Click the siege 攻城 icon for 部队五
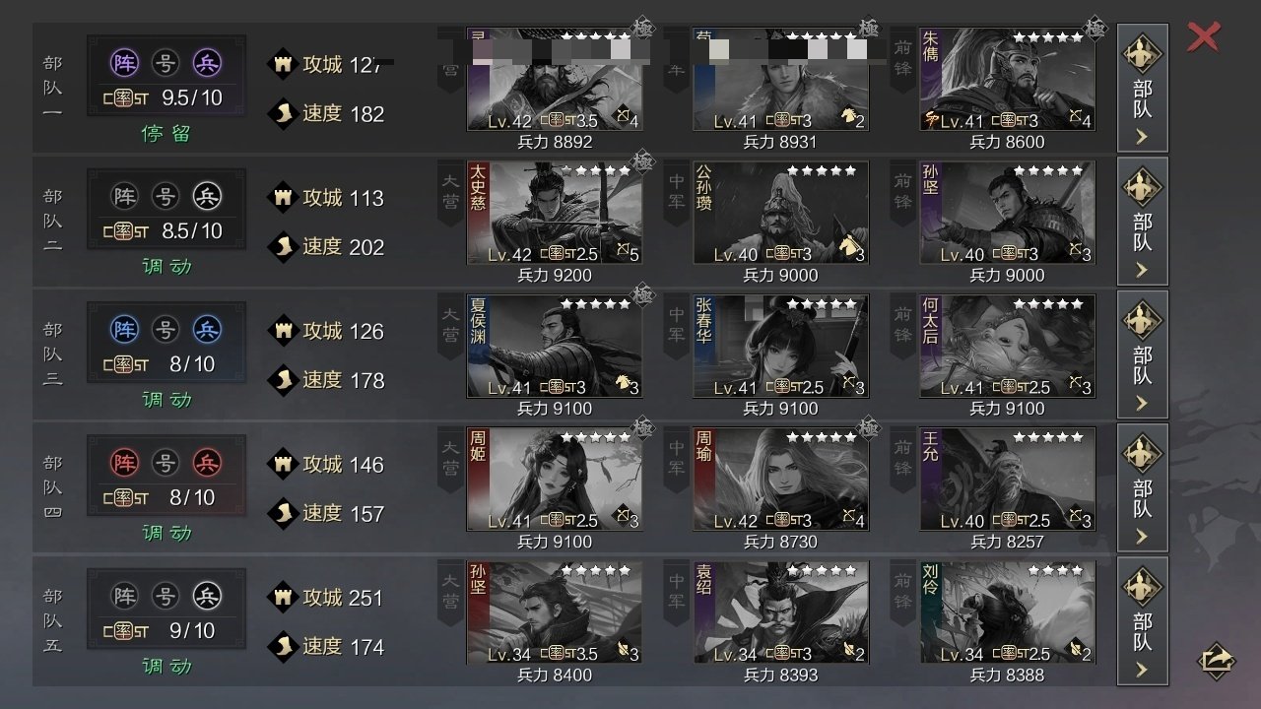The image size is (1261, 709). 283,598
